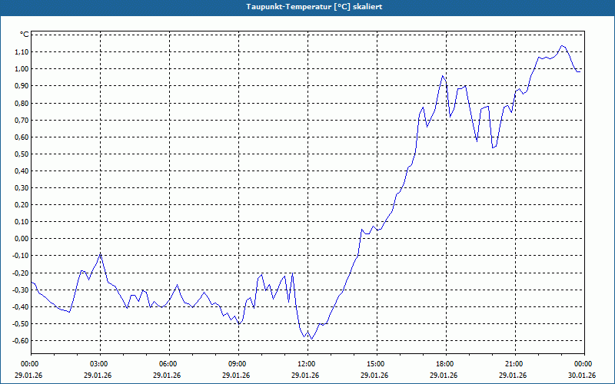Pick the "09:00" time label
Screen dimensions: 615x384
pos(238,363)
